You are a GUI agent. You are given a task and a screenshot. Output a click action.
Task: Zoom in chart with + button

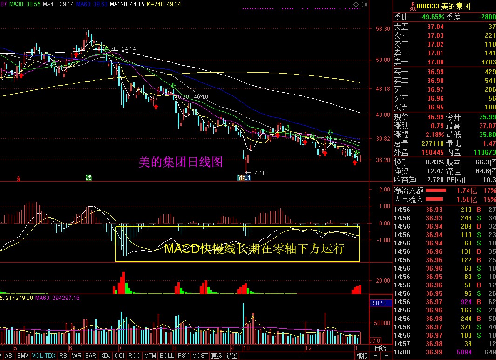coord(375,356)
